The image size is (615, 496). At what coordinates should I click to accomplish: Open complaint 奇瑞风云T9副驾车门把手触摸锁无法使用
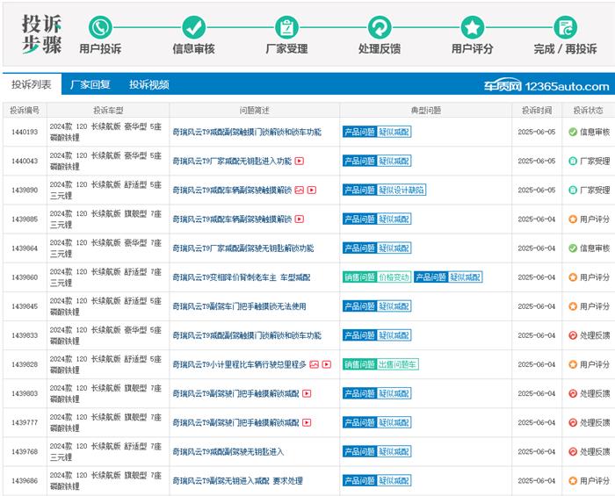[x=239, y=306]
